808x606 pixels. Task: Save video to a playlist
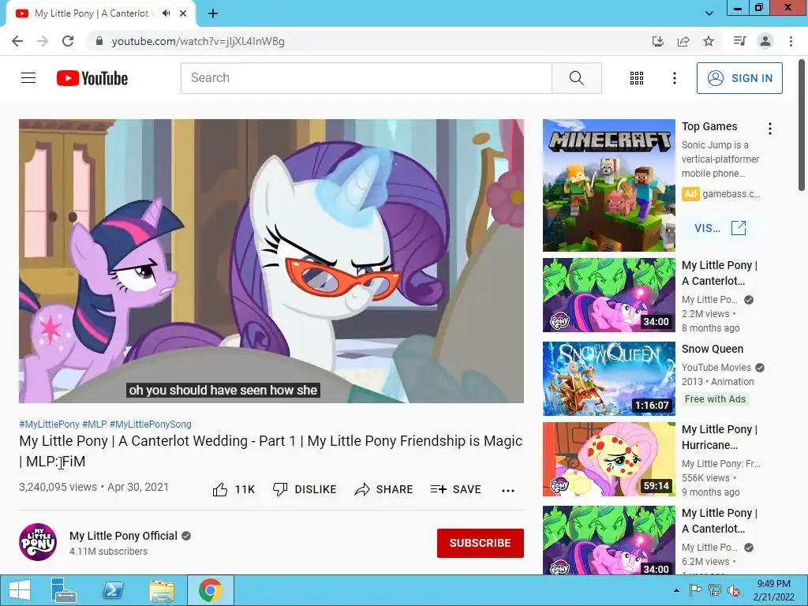[x=455, y=489]
